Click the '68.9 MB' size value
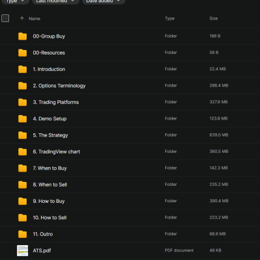Viewport: 260px width, 260px height. coord(218,234)
